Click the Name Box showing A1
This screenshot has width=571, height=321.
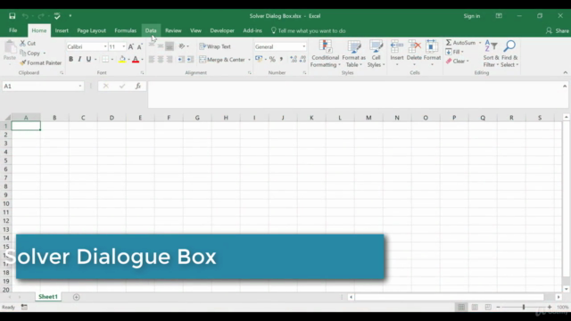coord(43,86)
